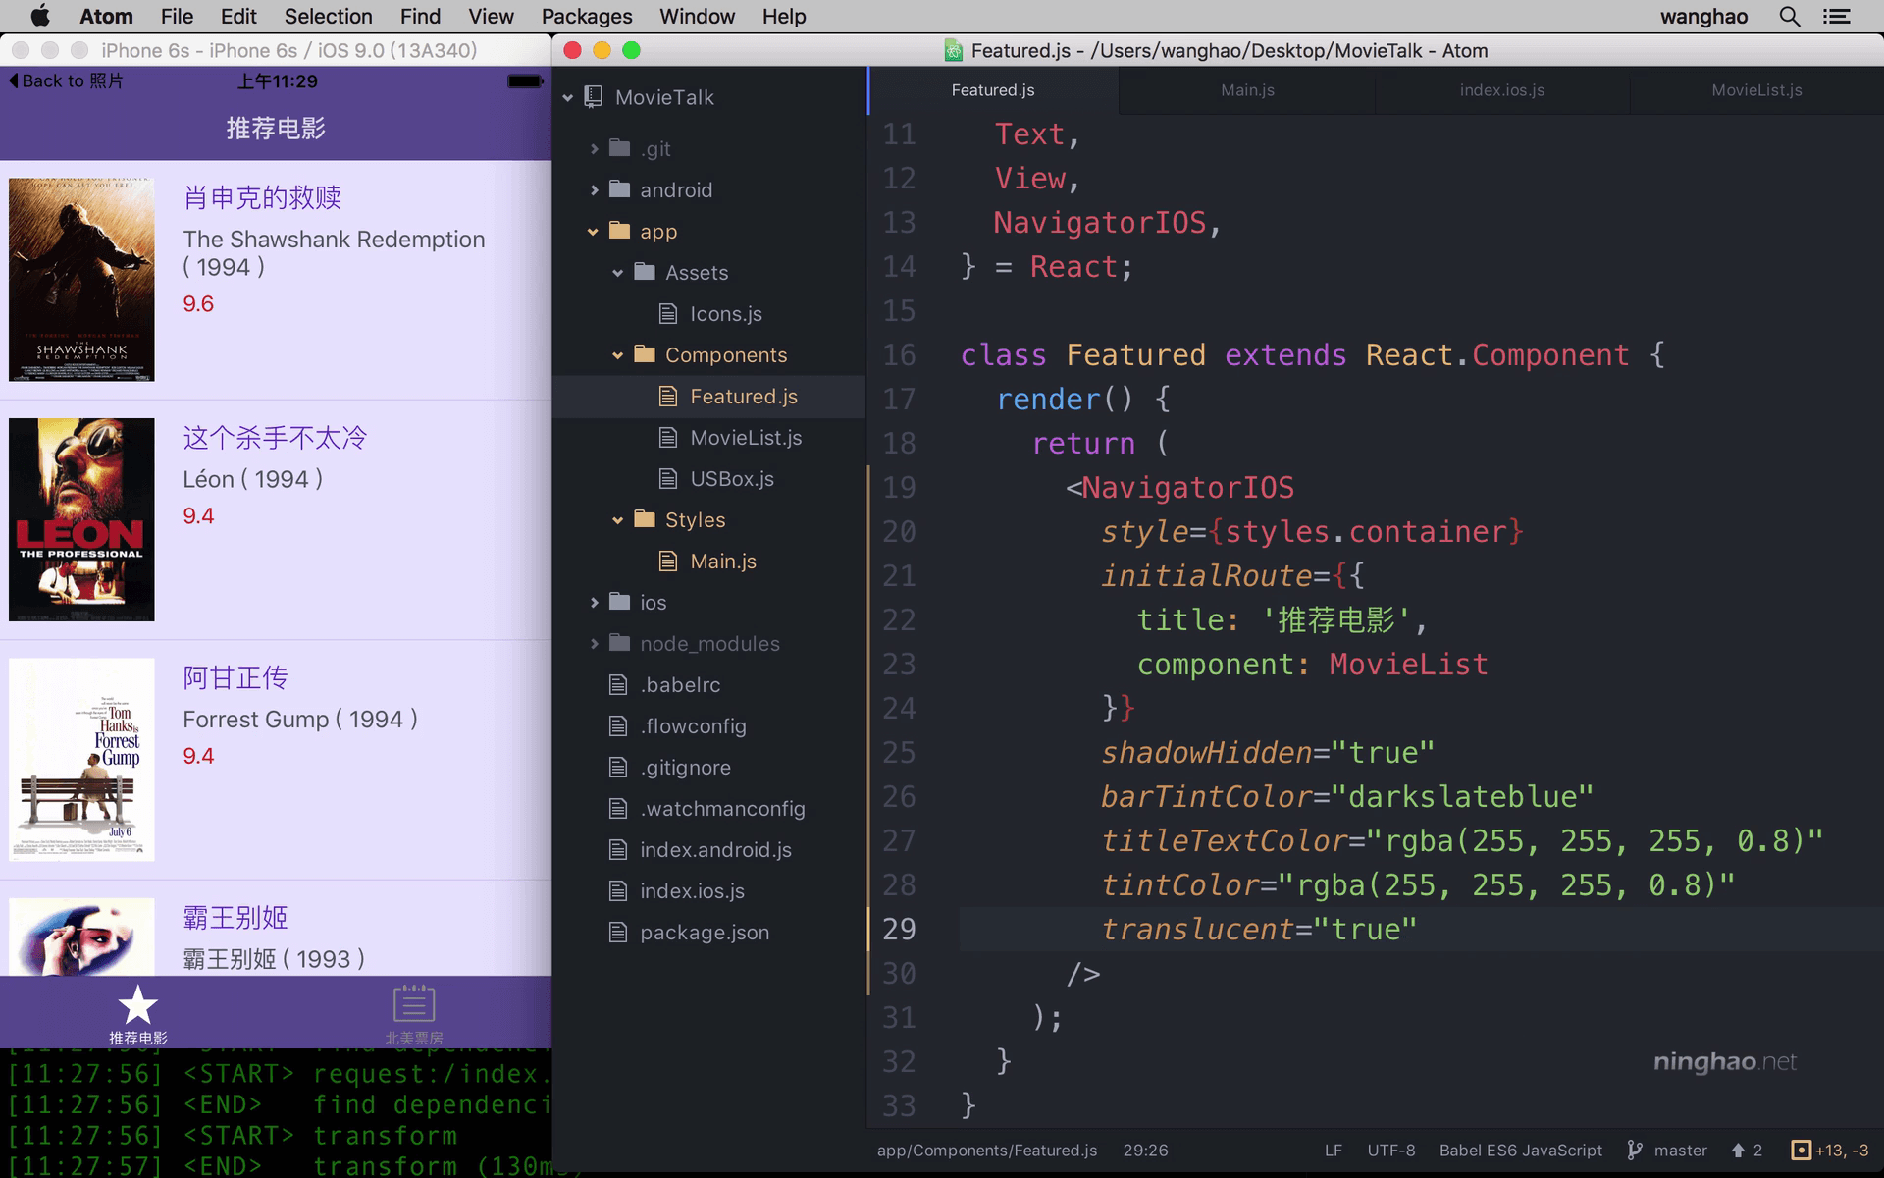Screen dimensions: 1884x1178
Task: Tap The Shawshank Redemption poster thumbnail
Action: coord(81,279)
